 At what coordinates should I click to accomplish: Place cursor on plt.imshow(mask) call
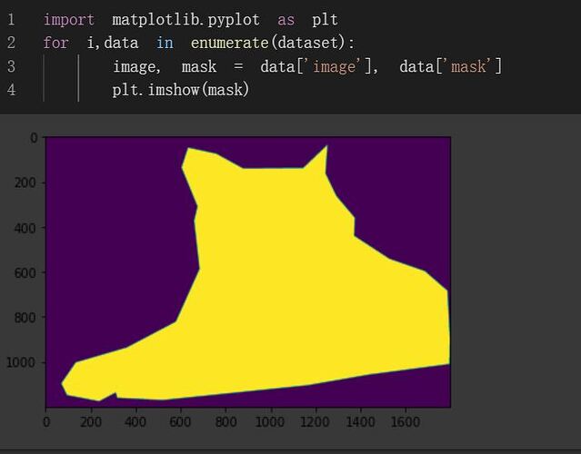point(181,90)
